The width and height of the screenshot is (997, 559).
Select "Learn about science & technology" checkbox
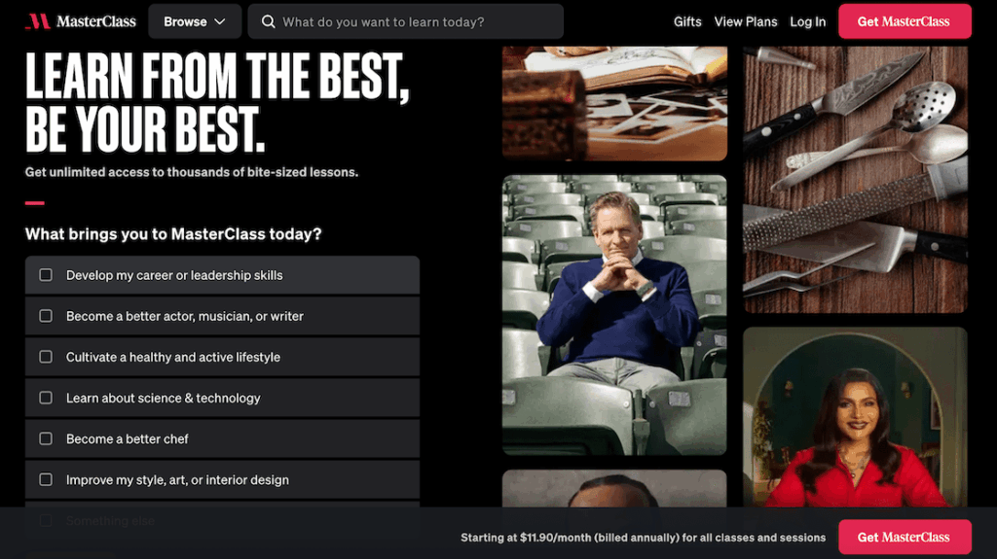click(x=46, y=398)
